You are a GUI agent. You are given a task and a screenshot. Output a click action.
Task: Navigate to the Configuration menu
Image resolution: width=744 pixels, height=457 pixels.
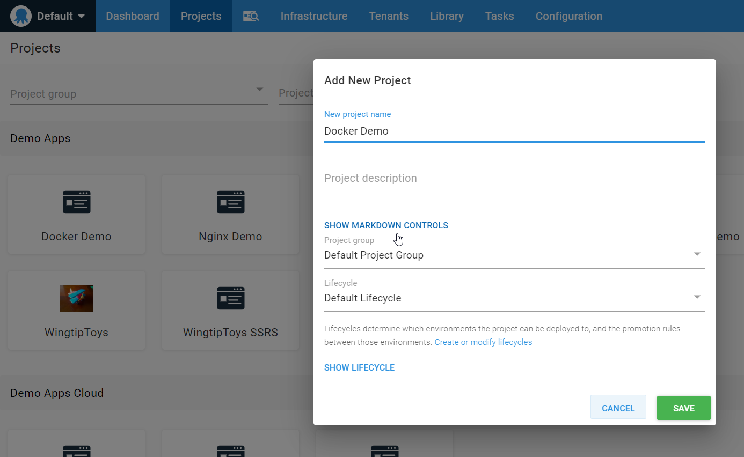(568, 16)
